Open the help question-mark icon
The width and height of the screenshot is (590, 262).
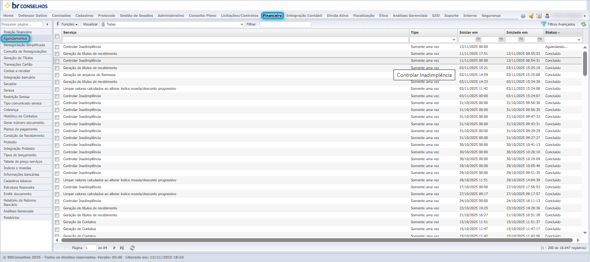tap(523, 16)
